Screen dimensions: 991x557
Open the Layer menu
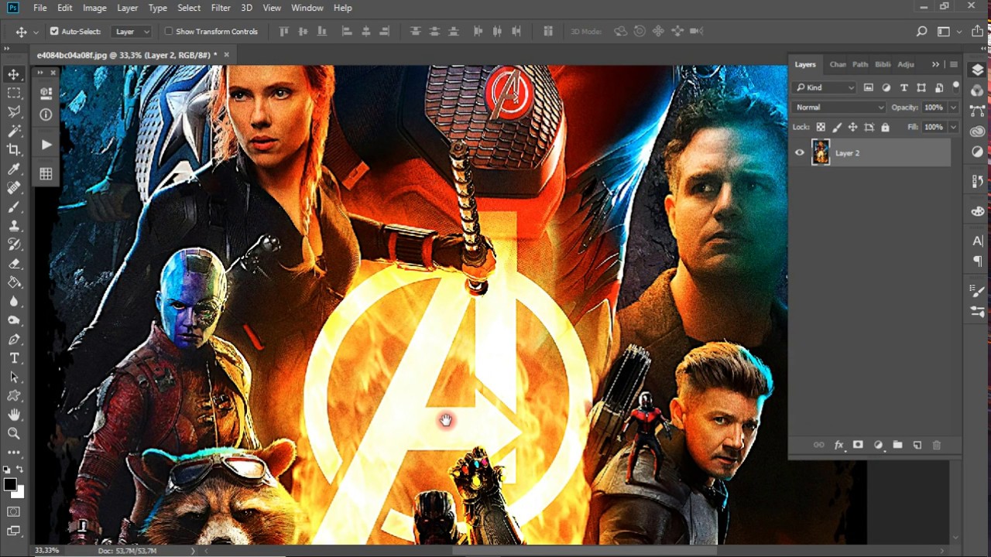tap(127, 8)
